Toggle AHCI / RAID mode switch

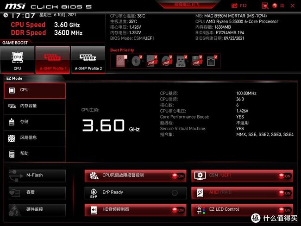(242, 193)
